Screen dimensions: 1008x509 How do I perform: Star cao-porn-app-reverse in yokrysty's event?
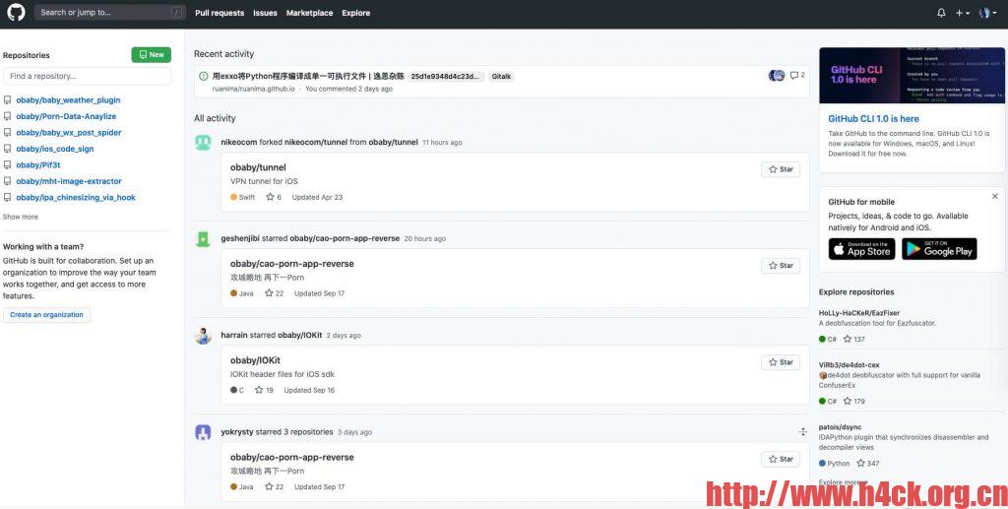pyautogui.click(x=781, y=459)
